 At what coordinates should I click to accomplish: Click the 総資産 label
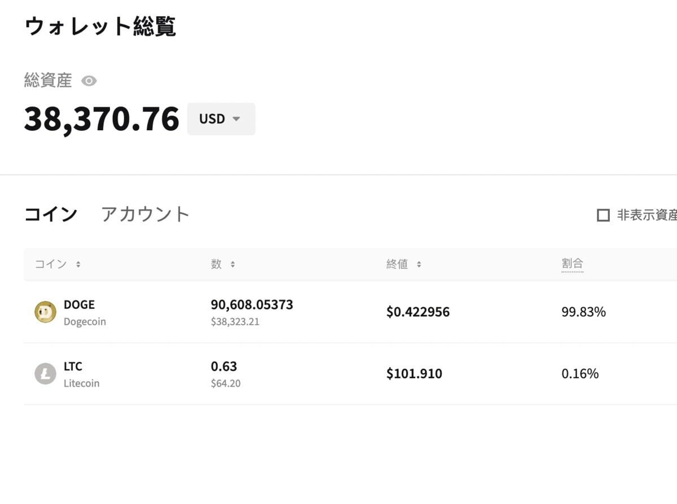click(x=48, y=81)
